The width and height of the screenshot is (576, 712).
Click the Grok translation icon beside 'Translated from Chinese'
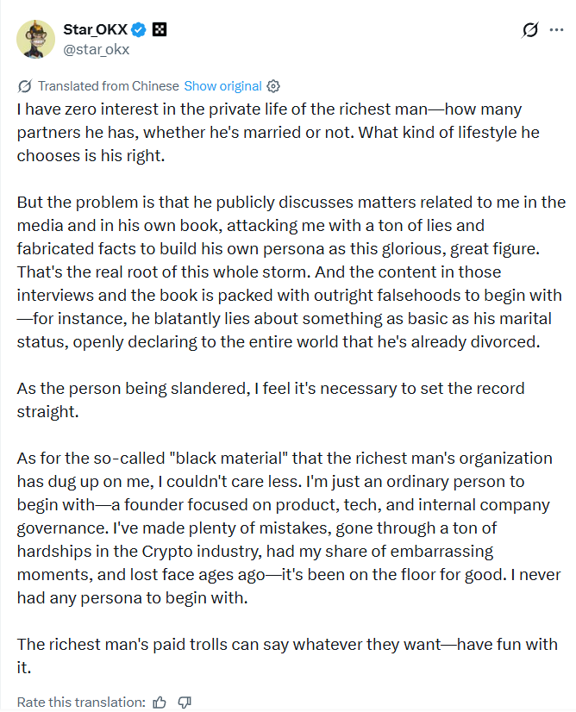[25, 86]
